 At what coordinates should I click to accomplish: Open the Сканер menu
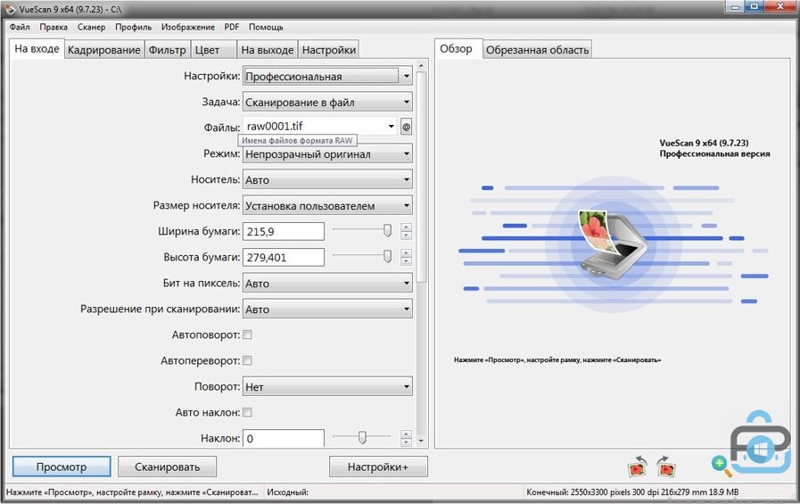click(91, 27)
